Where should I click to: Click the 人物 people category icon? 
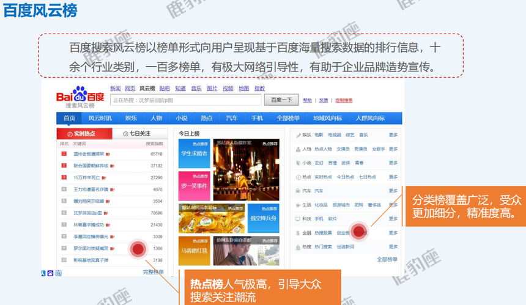(x=298, y=150)
